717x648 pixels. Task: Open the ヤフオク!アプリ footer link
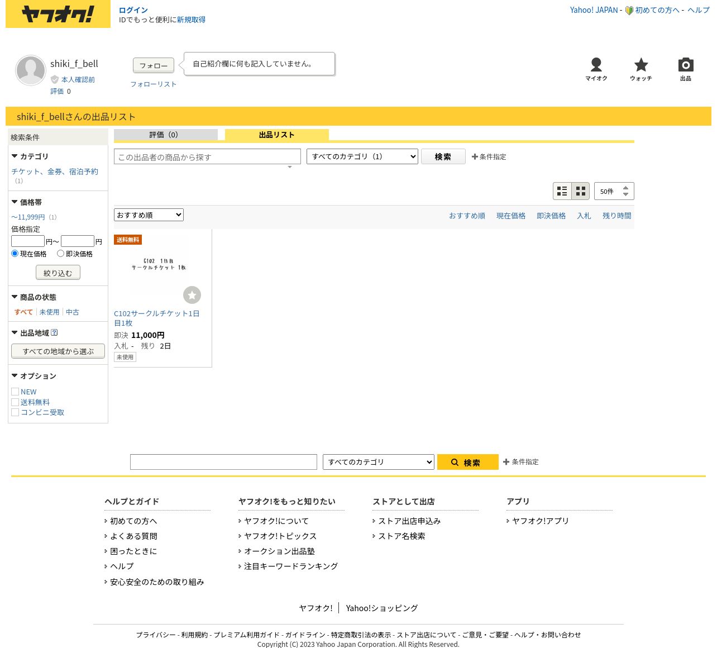(541, 521)
